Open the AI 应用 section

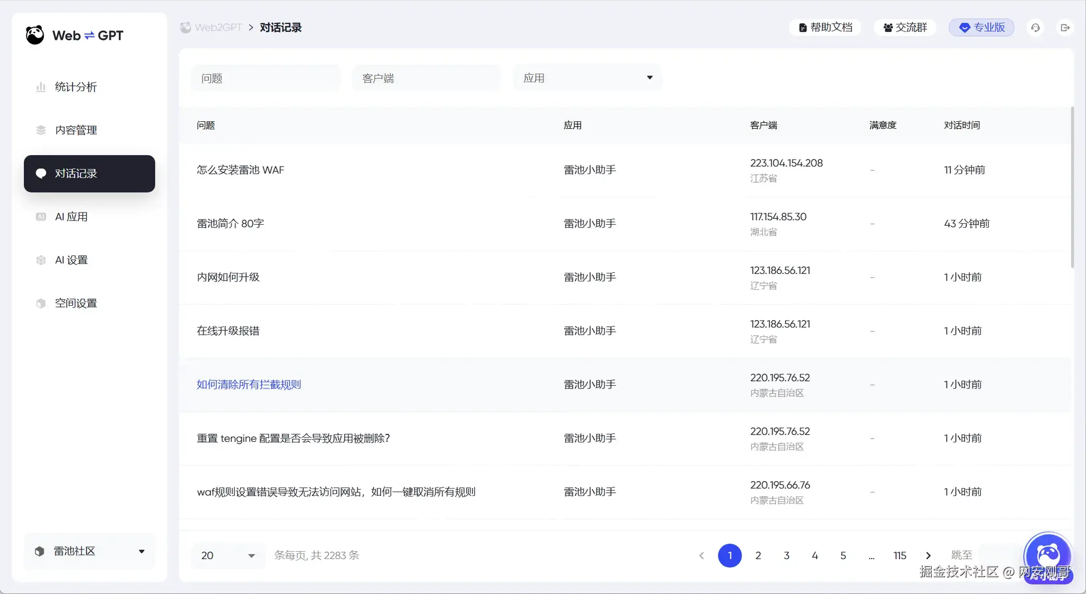[71, 217]
